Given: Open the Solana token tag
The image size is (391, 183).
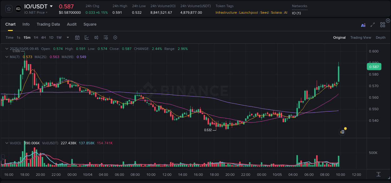Looking at the screenshot, I should click(276, 12).
